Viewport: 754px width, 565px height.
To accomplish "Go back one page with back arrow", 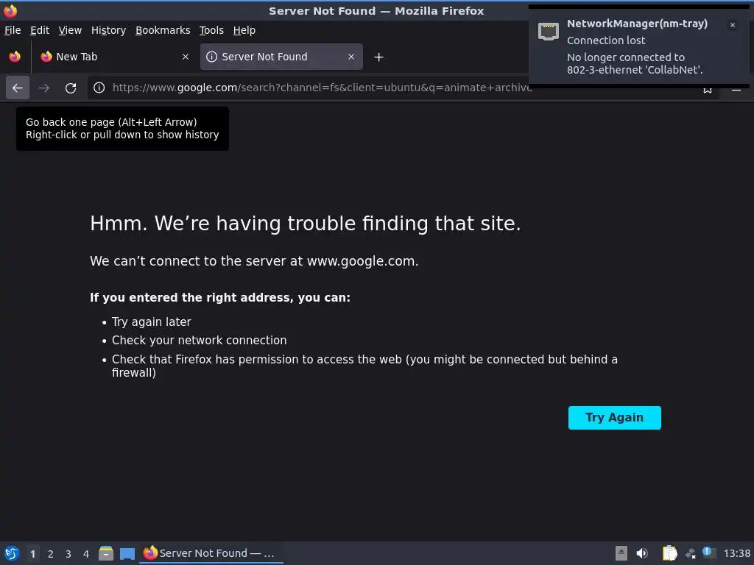I will coord(18,88).
